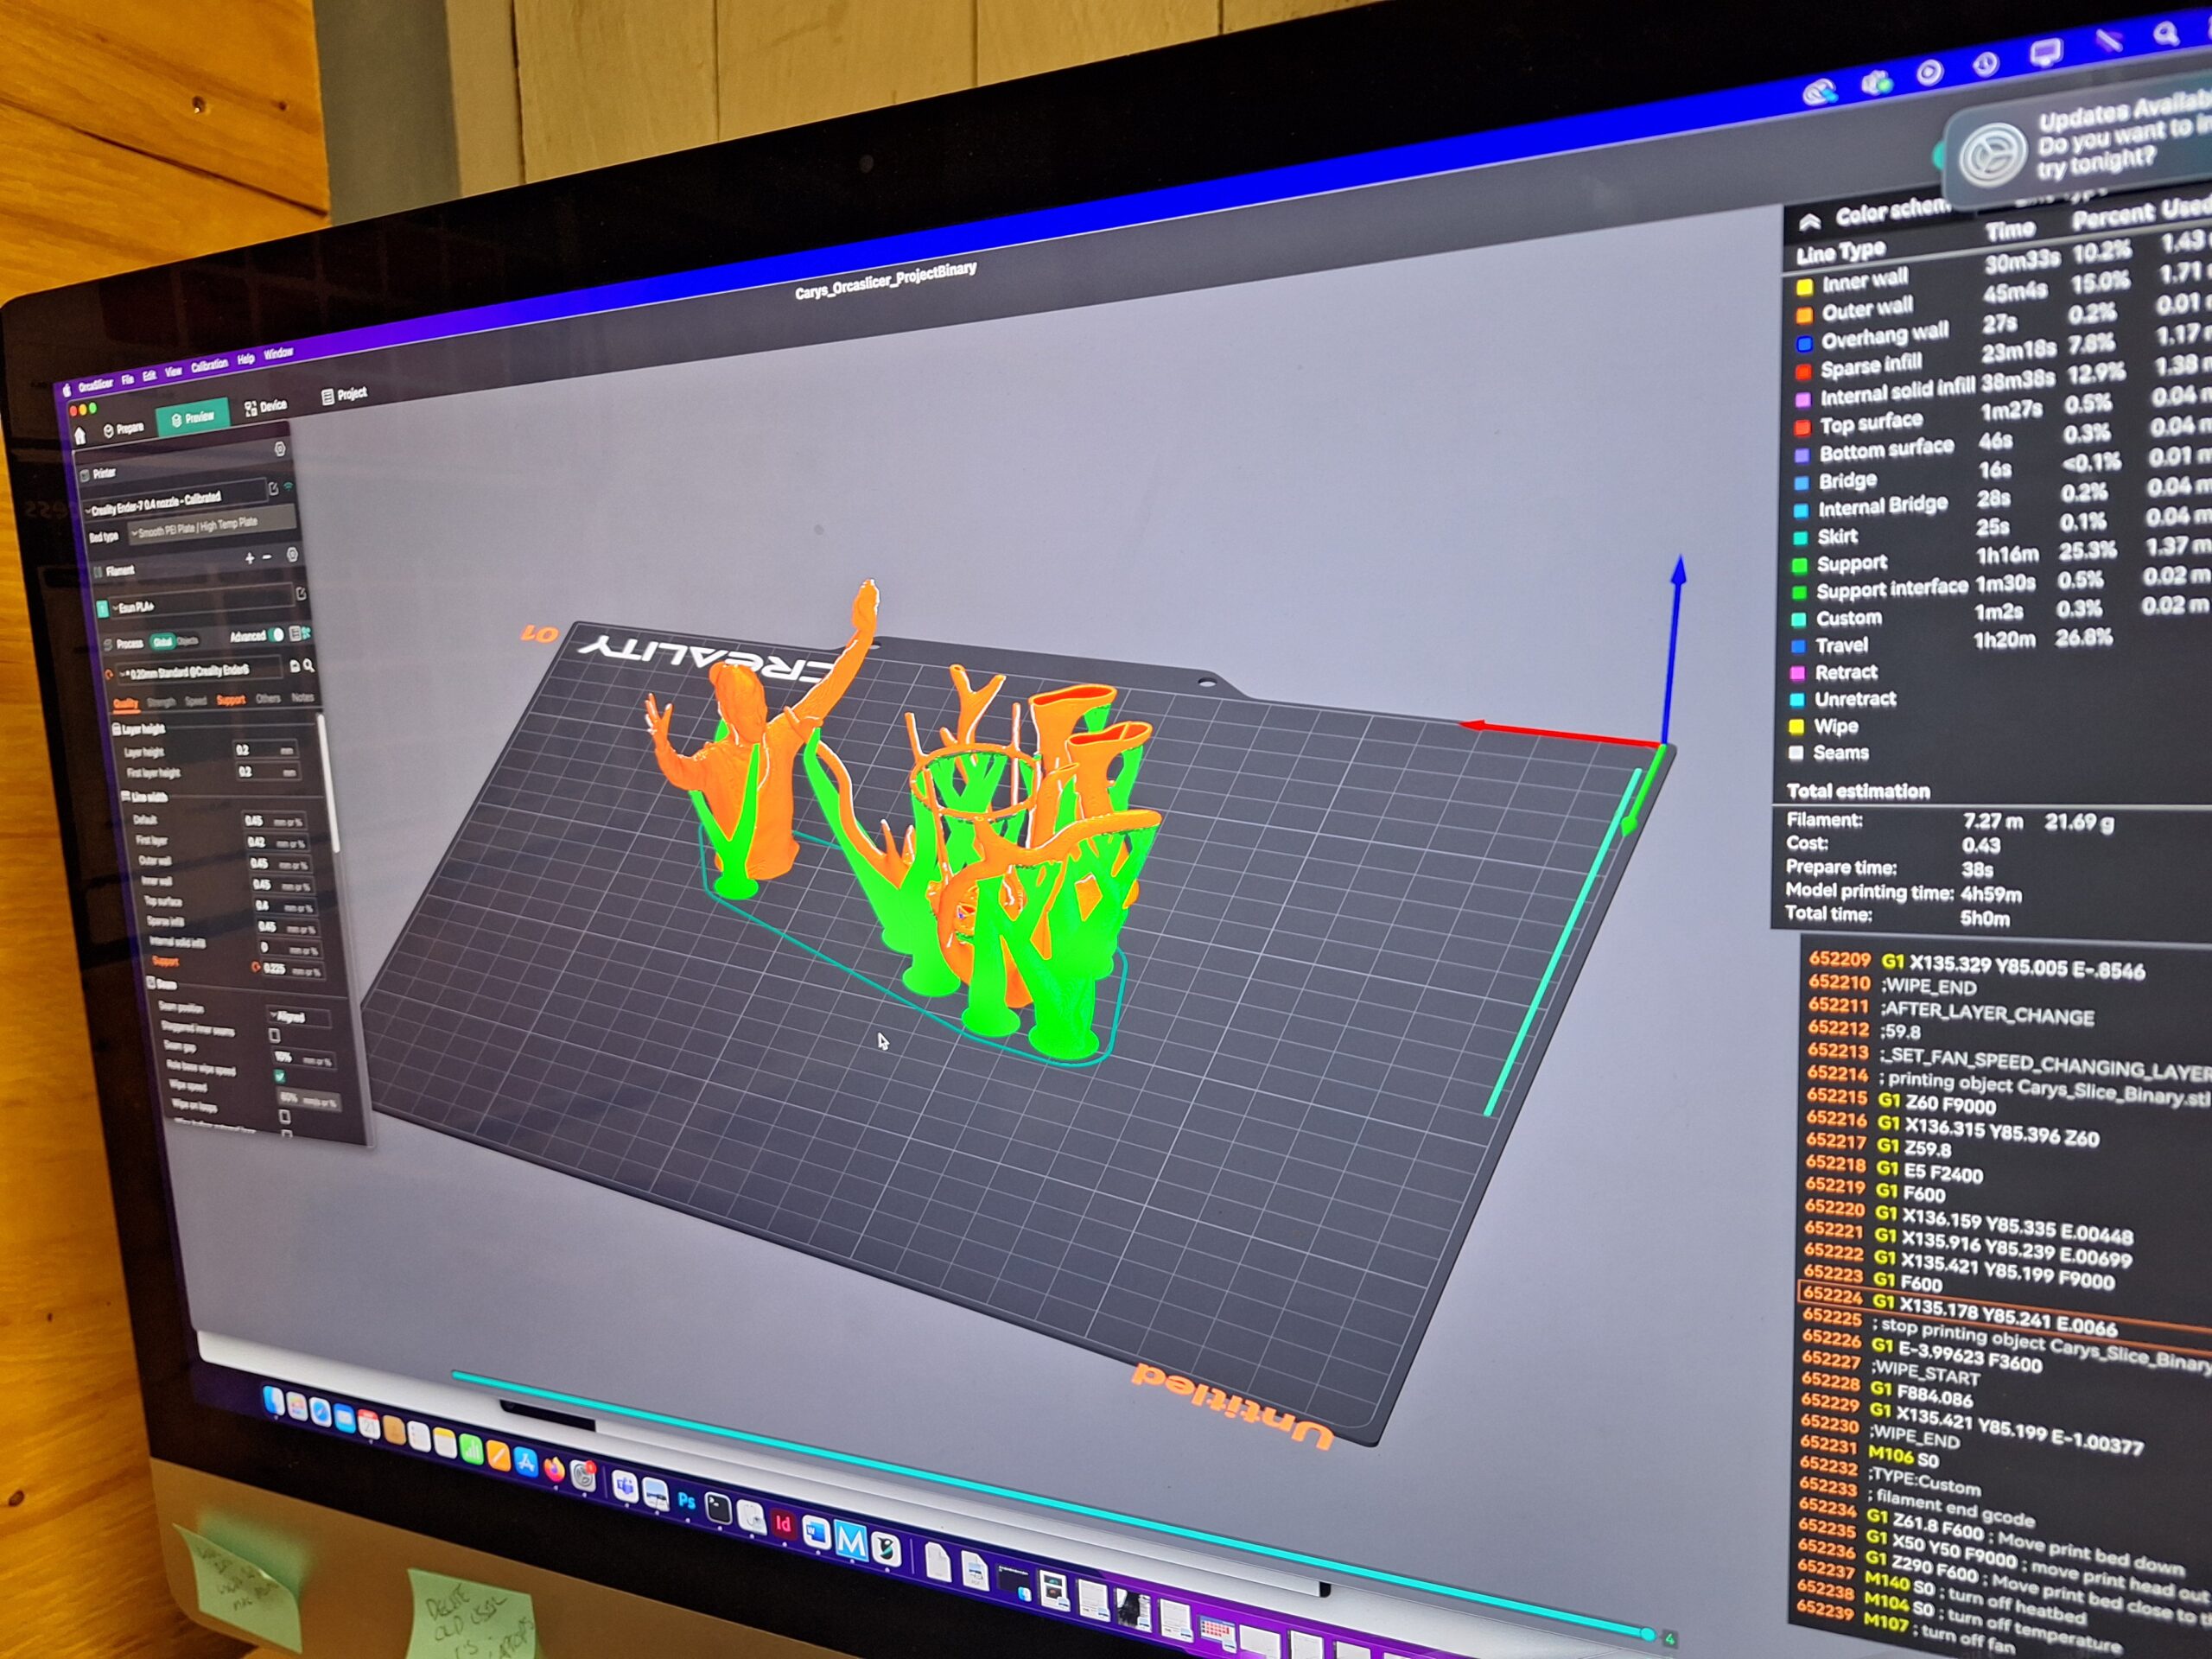The width and height of the screenshot is (2212, 1659).
Task: Click the yellow Inner wall color swatch
Action: tap(1804, 287)
